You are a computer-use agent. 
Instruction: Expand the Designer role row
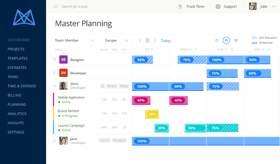(54, 60)
